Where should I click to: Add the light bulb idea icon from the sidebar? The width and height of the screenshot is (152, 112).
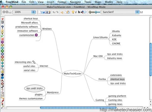coord(2,33)
